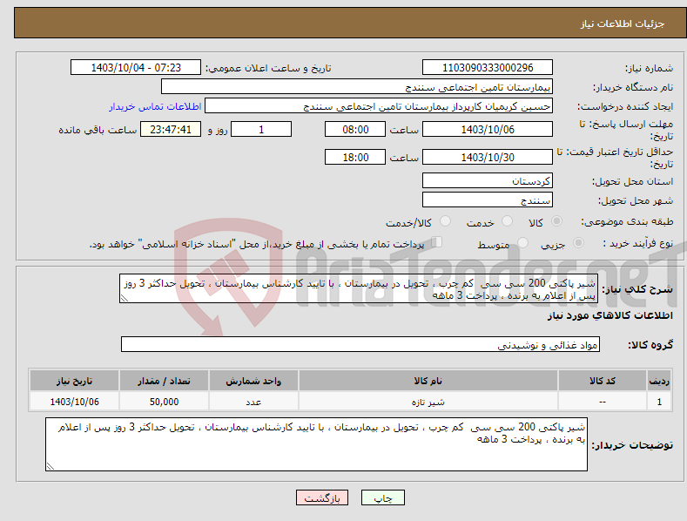
Task: Select the کالا radio button
Action: pos(556,221)
